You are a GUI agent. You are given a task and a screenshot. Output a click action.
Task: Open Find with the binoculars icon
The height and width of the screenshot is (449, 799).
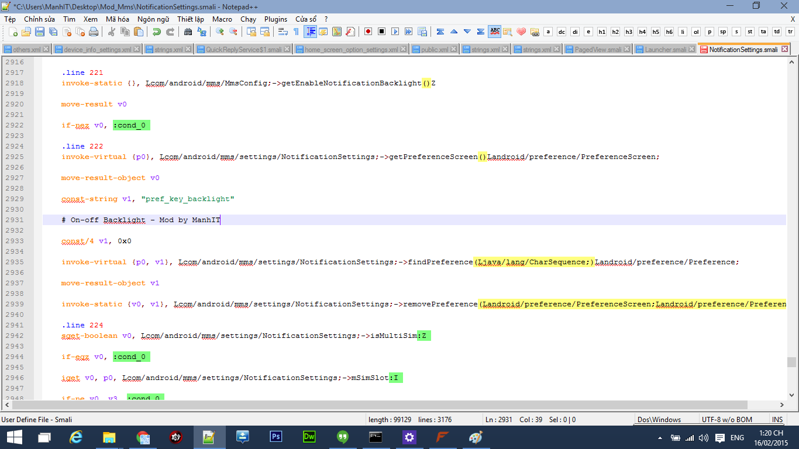coord(189,32)
